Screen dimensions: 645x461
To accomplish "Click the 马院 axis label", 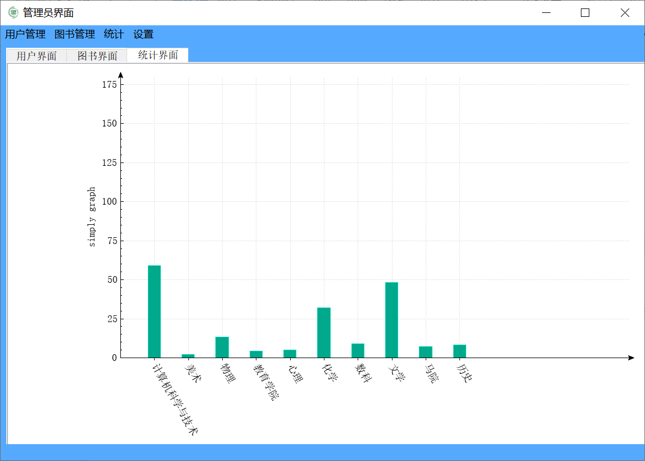I will [x=431, y=373].
